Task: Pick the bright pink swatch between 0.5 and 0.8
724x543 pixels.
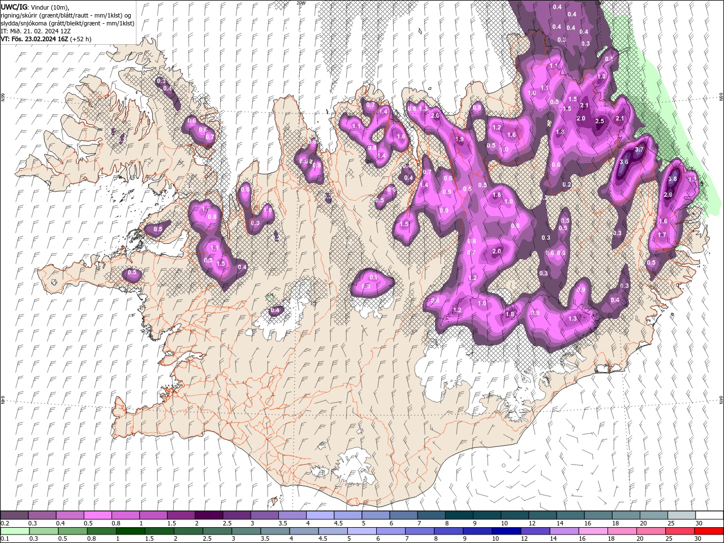Action: coord(97,515)
